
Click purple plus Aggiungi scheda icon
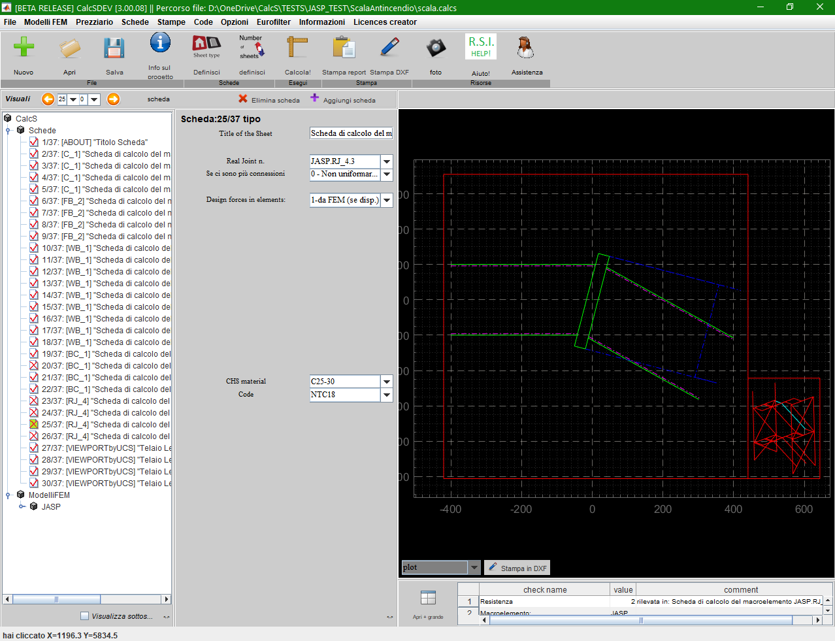pos(314,98)
